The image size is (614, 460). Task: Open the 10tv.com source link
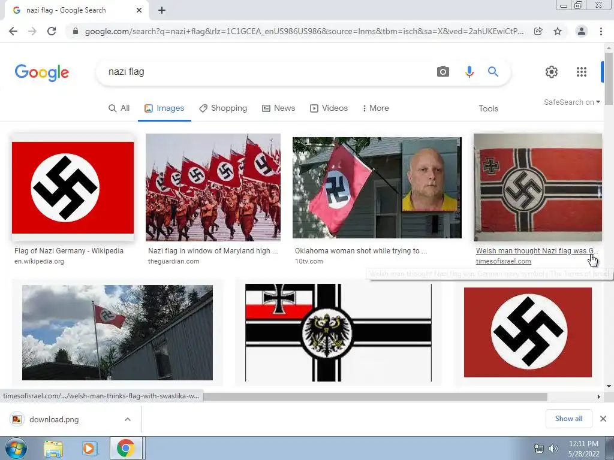coord(309,261)
